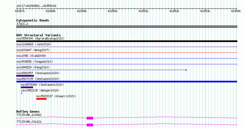Viewport: 245px width, 128px height.
Task: Click the thick blue nsv6507035 variant bar
Action: point(127,82)
